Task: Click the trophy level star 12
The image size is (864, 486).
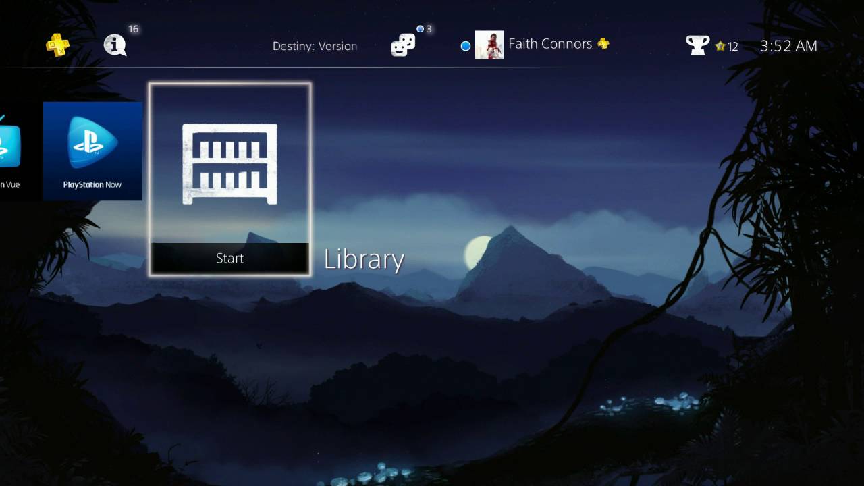Action: point(727,47)
